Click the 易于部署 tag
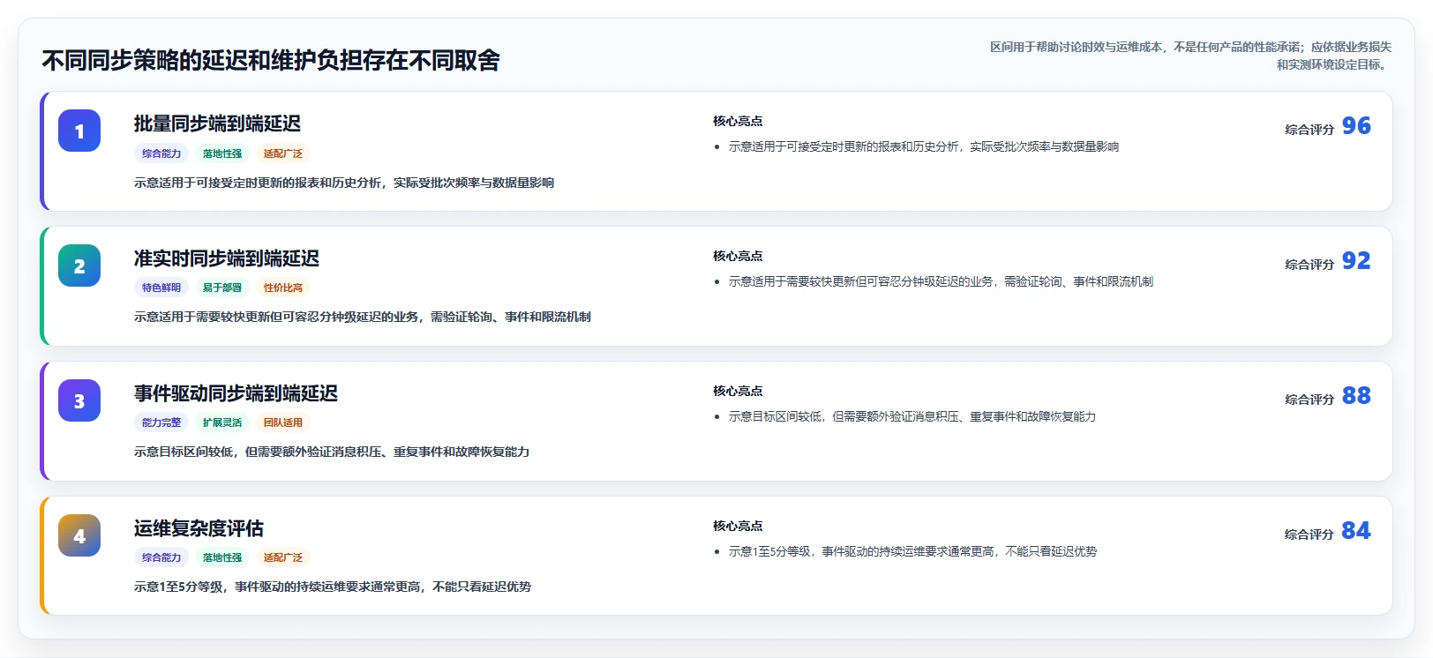Viewport: 1433px width, 658px height. (x=222, y=288)
